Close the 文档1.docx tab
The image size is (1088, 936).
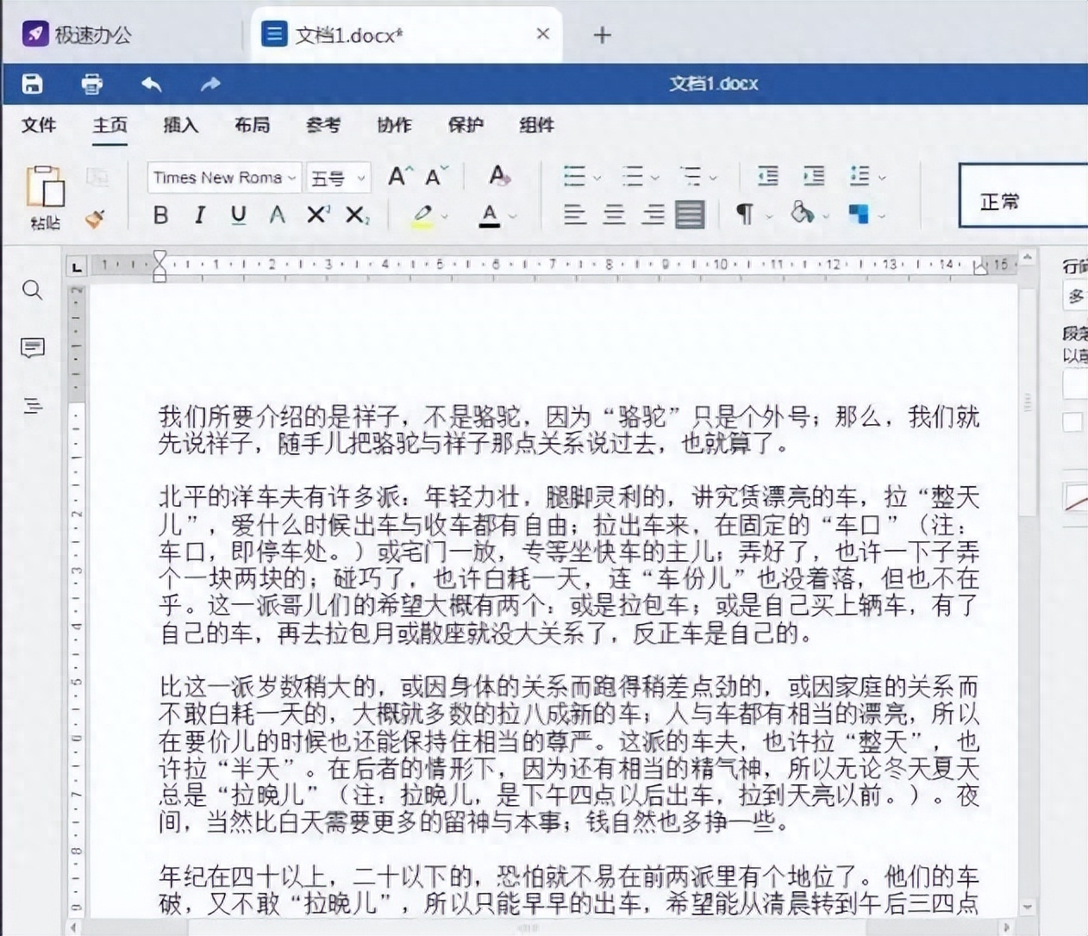tap(542, 34)
